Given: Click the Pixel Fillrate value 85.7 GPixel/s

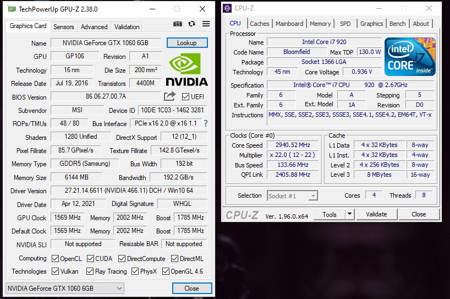Looking at the screenshot, I should click(x=76, y=150).
